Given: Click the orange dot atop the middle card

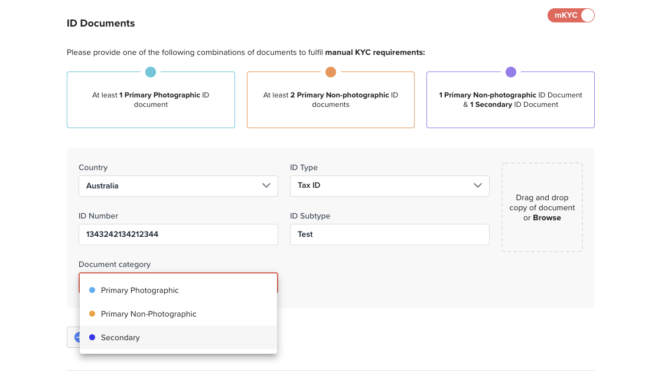Looking at the screenshot, I should (331, 72).
